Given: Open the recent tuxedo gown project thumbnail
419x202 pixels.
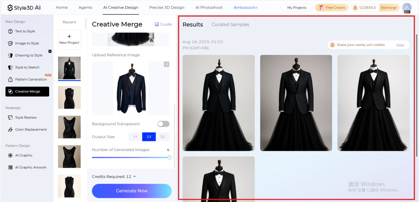Looking at the screenshot, I should point(69,68).
